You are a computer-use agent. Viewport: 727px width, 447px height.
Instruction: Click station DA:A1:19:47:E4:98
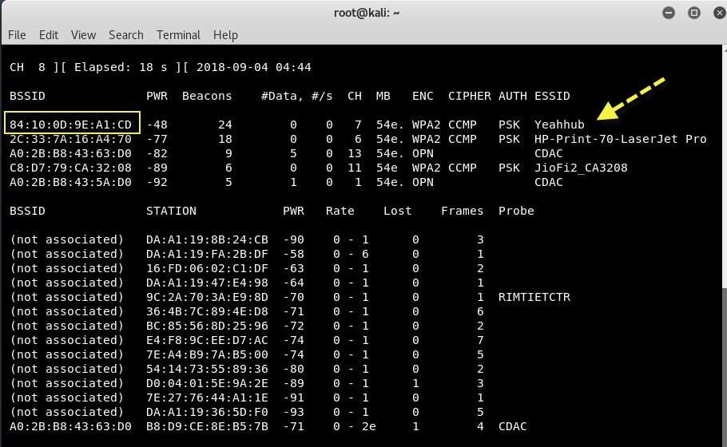(x=207, y=283)
